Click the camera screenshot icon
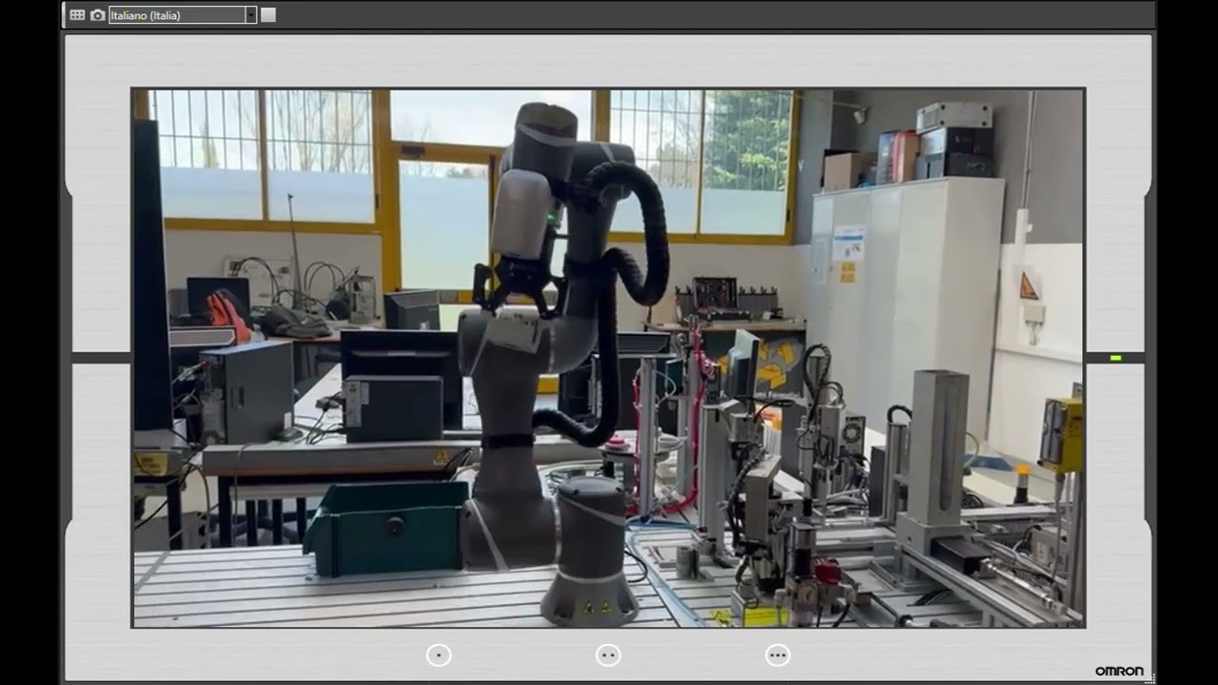This screenshot has width=1218, height=685. coord(97,15)
